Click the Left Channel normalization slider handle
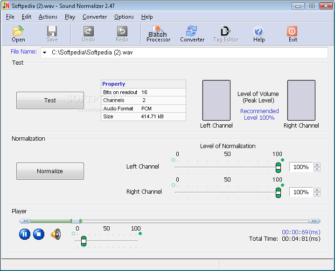 pyautogui.click(x=278, y=167)
